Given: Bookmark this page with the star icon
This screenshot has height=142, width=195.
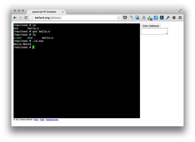Looking at the screenshot, I should pyautogui.click(x=119, y=18).
